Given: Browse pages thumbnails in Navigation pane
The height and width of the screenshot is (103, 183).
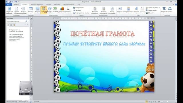Looking at the screenshot, I should [11, 25].
